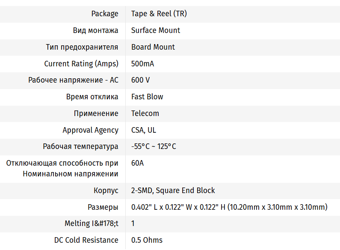Select the "0.5 Ohms" resistance value
The width and height of the screenshot is (340, 250).
pos(147,240)
